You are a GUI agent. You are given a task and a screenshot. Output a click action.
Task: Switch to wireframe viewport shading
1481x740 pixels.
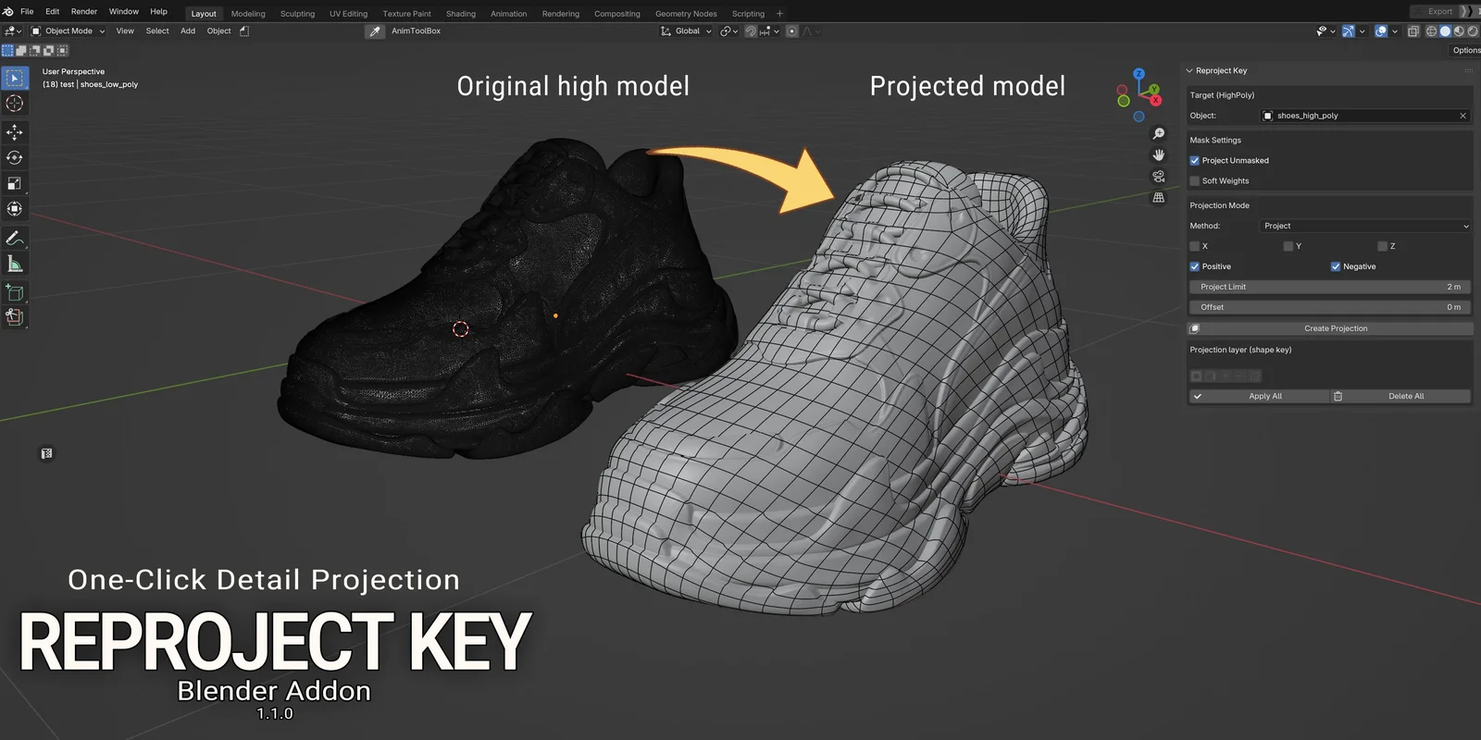tap(1432, 31)
